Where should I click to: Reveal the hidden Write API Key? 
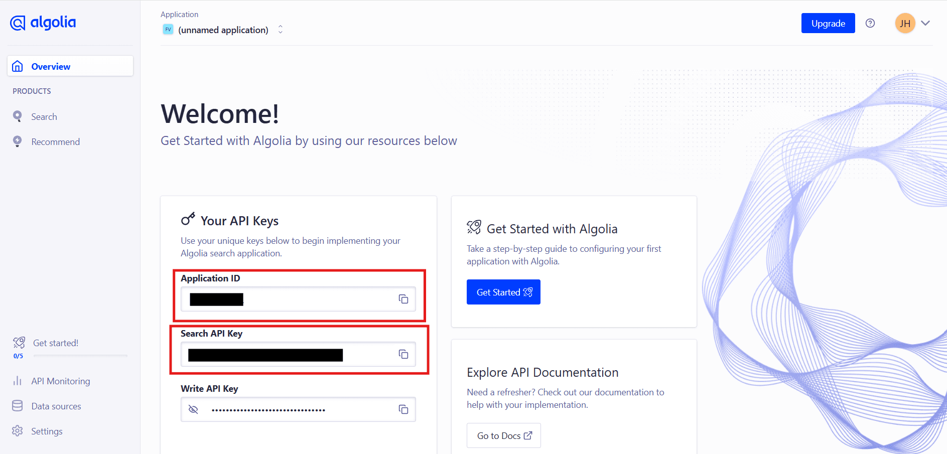[x=193, y=409]
